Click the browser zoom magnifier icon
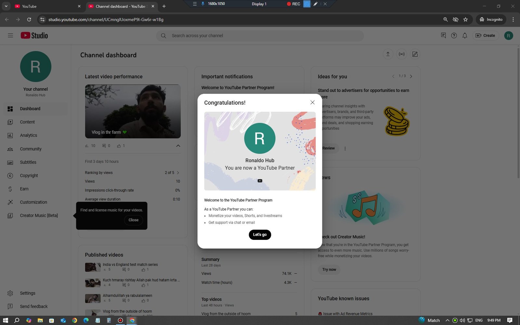 click(446, 19)
